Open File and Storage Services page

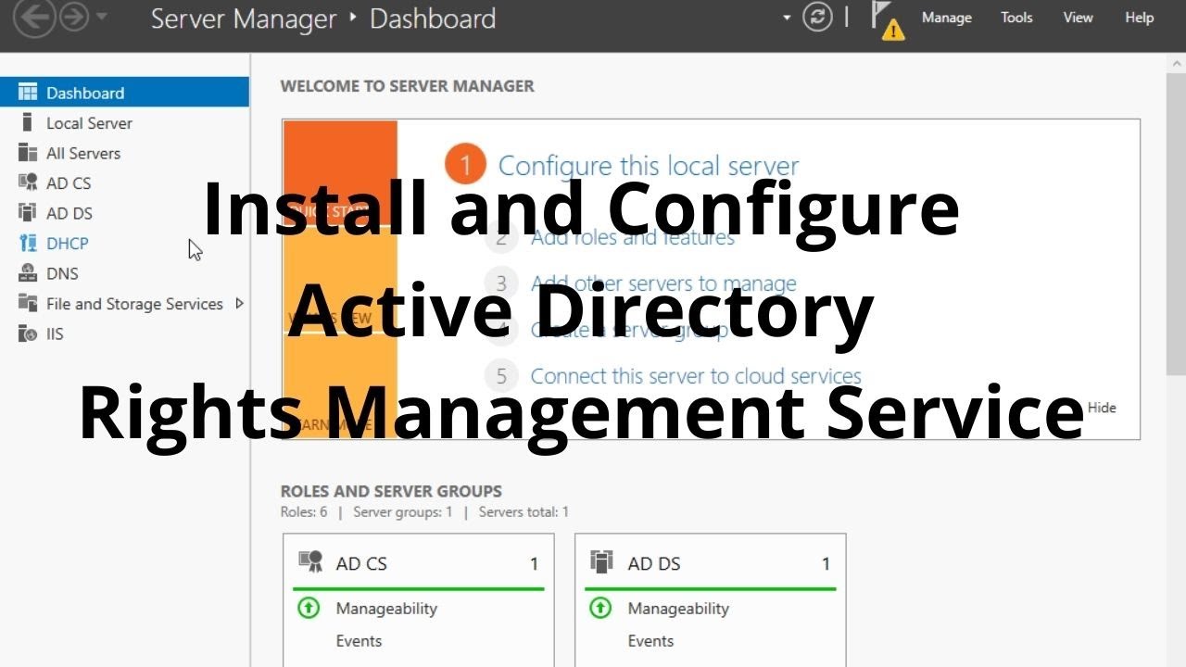pos(124,304)
